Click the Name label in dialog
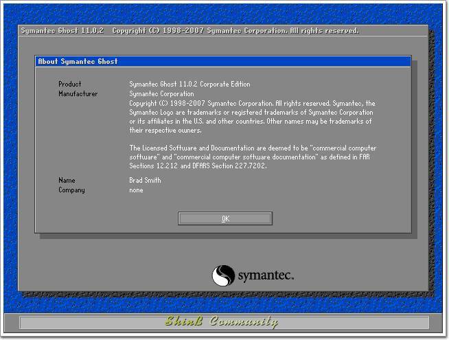 click(67, 180)
